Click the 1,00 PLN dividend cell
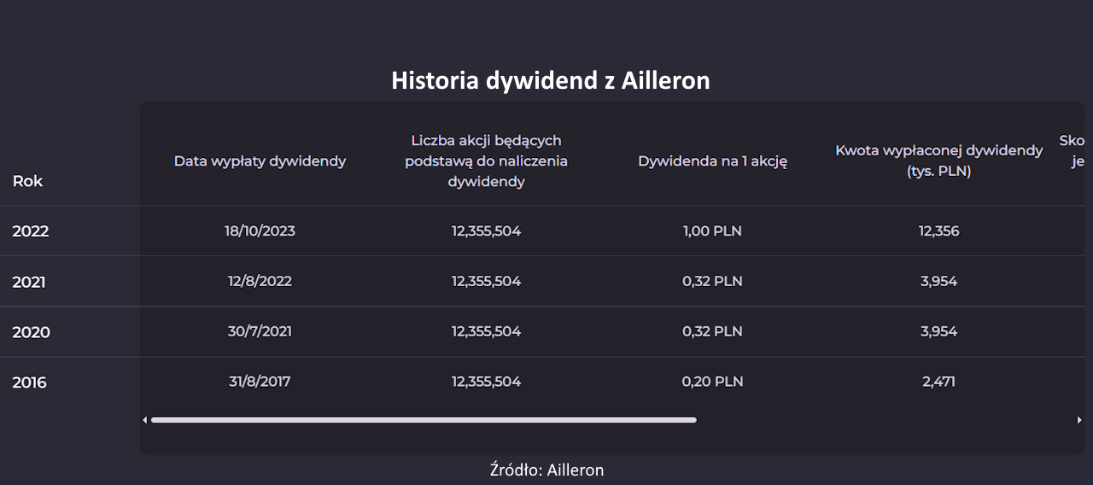 coord(712,231)
